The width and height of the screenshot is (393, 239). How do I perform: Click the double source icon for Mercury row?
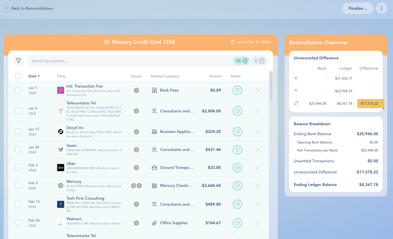click(136, 186)
